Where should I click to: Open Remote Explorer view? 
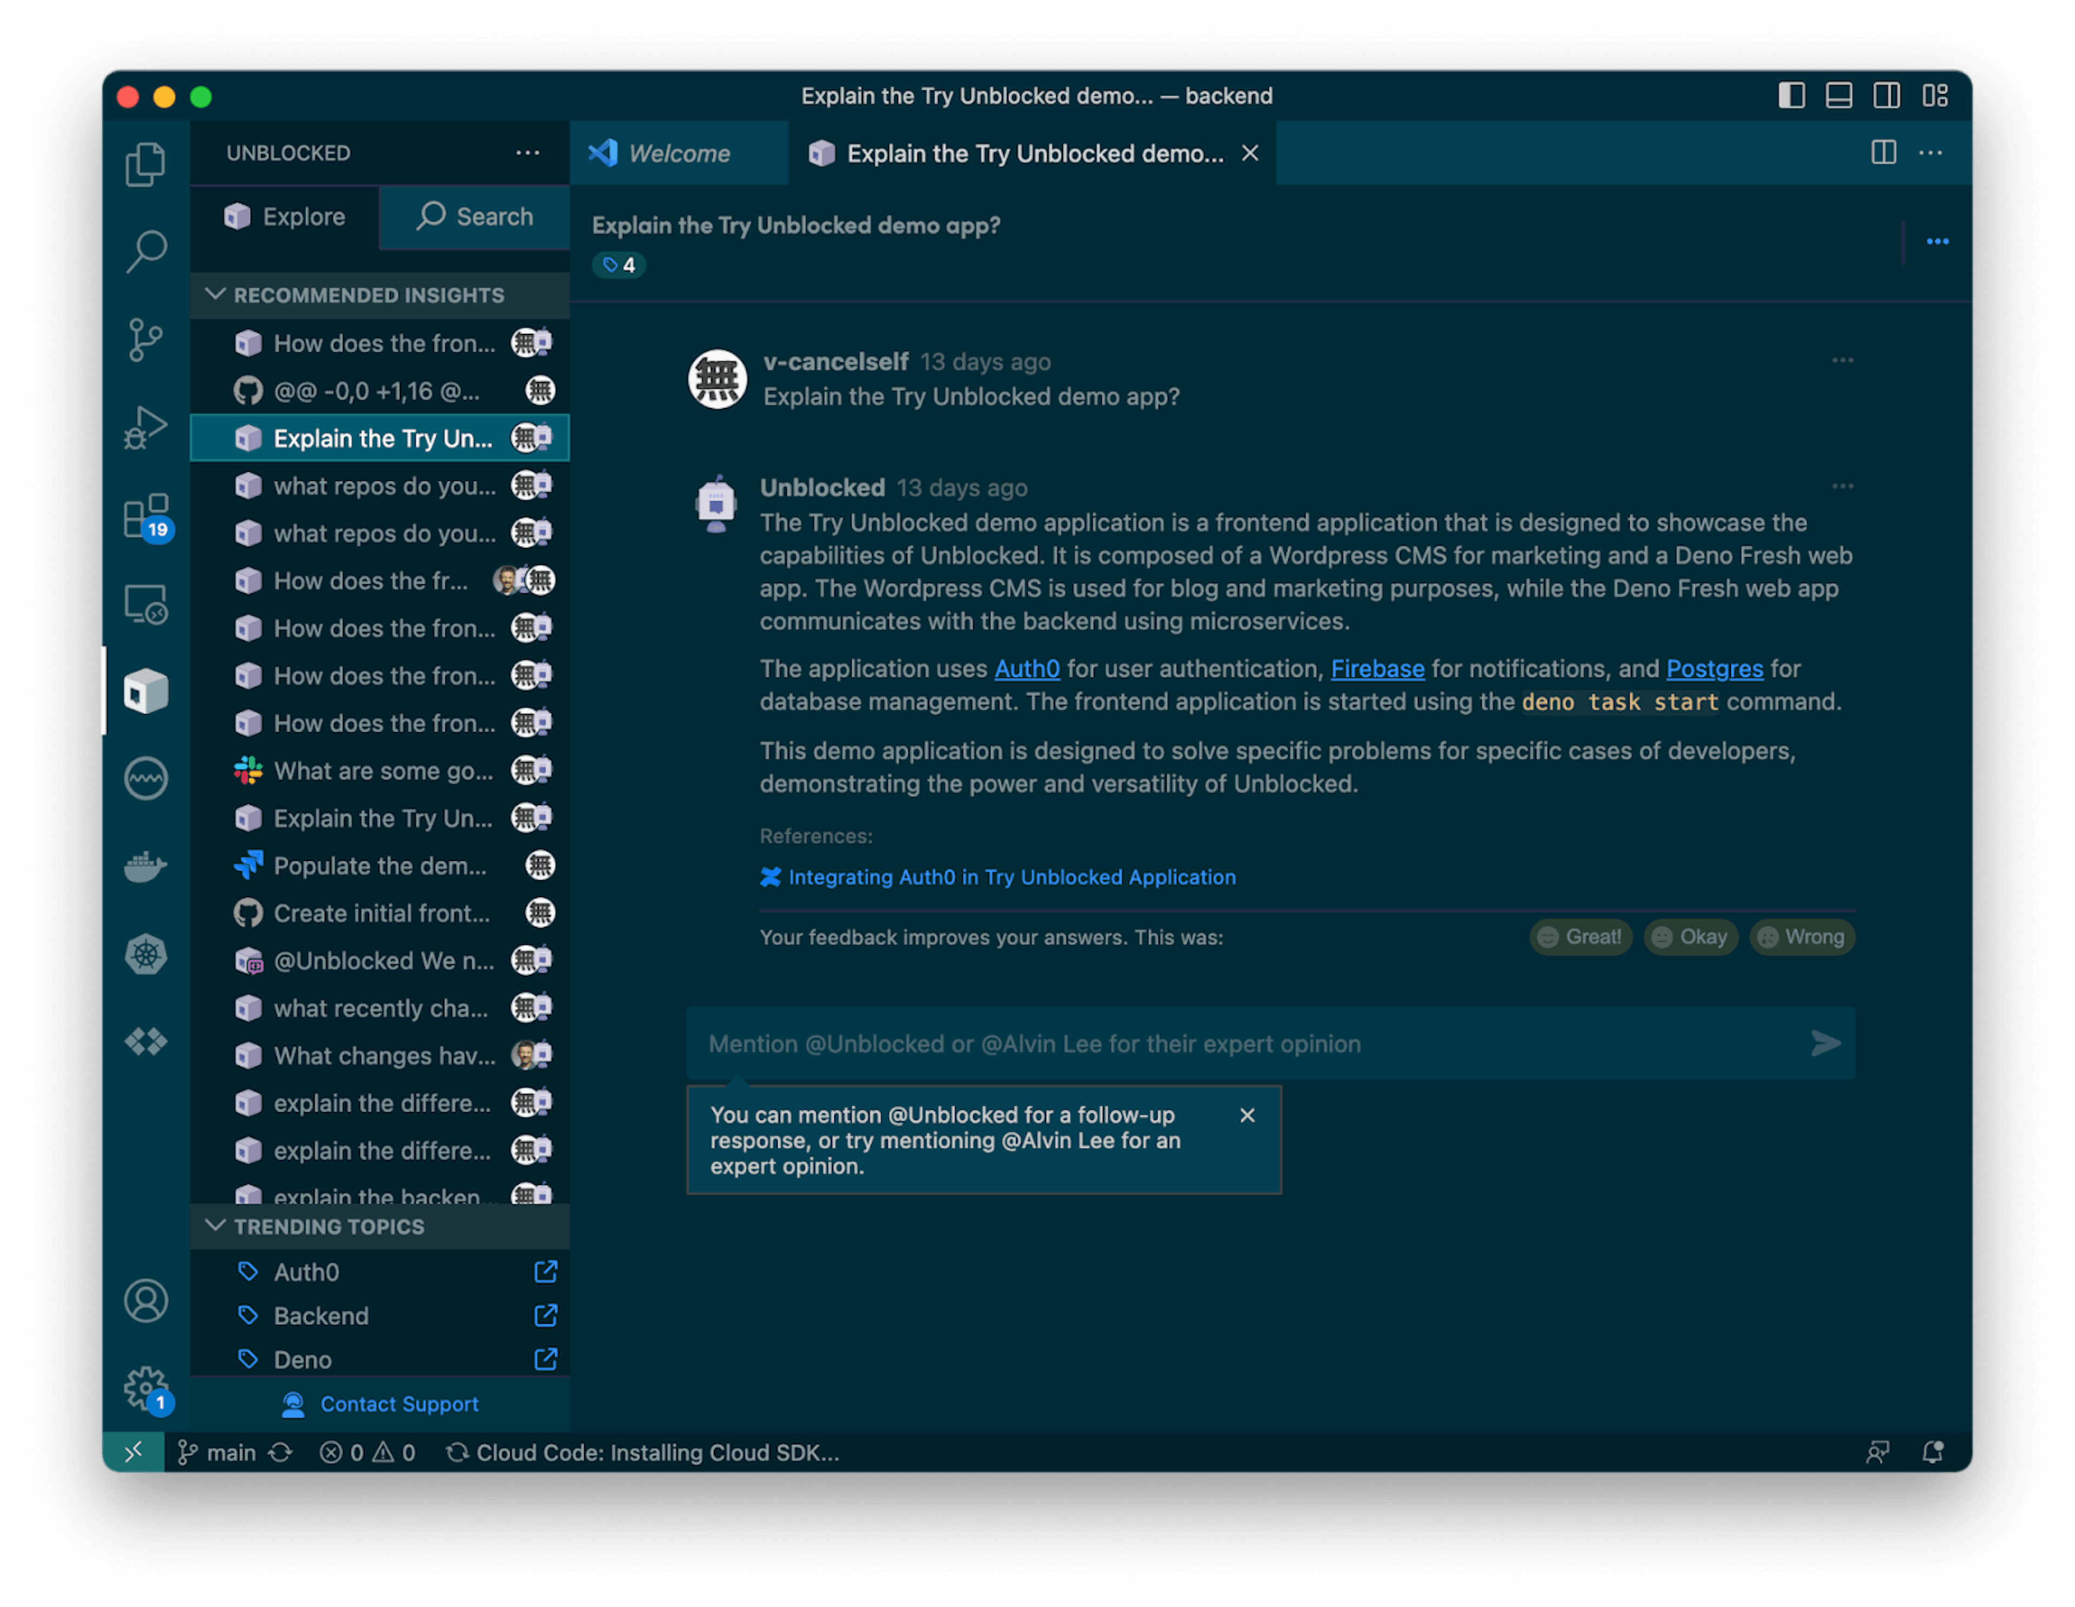[145, 604]
